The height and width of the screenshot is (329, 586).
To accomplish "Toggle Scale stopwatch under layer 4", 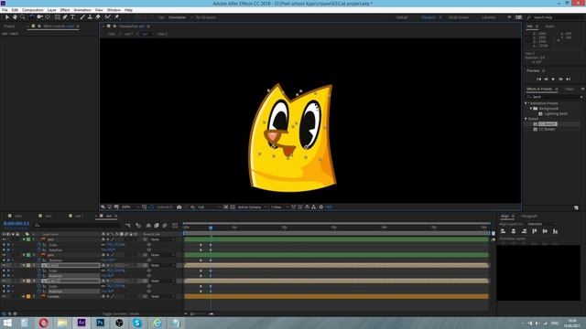I will pyautogui.click(x=39, y=286).
